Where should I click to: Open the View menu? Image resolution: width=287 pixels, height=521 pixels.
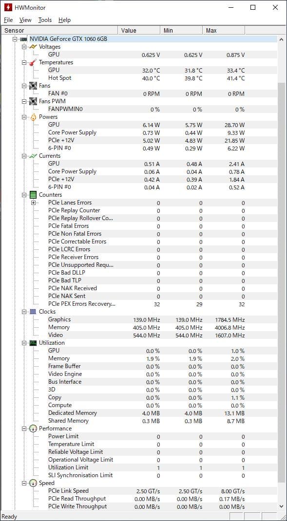pos(25,20)
